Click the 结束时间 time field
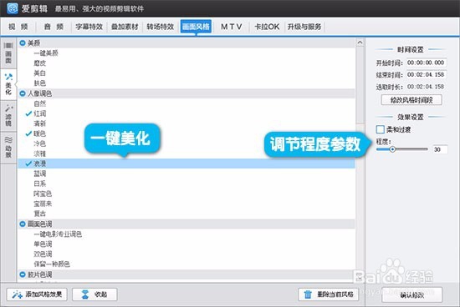Image resolution: width=460 pixels, height=307 pixels. [x=427, y=75]
